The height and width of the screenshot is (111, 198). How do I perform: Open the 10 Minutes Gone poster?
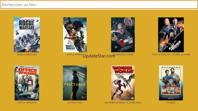tap(123, 35)
